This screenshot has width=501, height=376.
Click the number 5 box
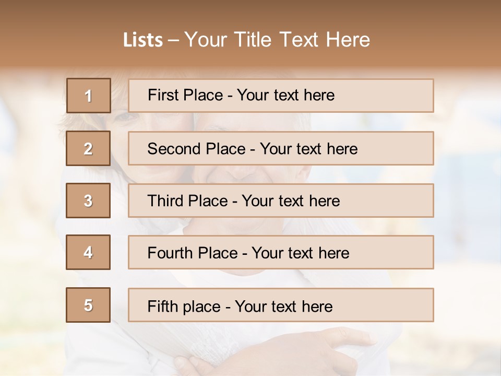pyautogui.click(x=88, y=305)
